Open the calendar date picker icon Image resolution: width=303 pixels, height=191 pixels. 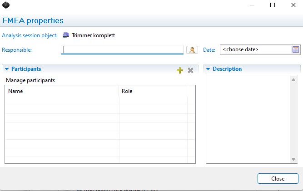click(296, 50)
